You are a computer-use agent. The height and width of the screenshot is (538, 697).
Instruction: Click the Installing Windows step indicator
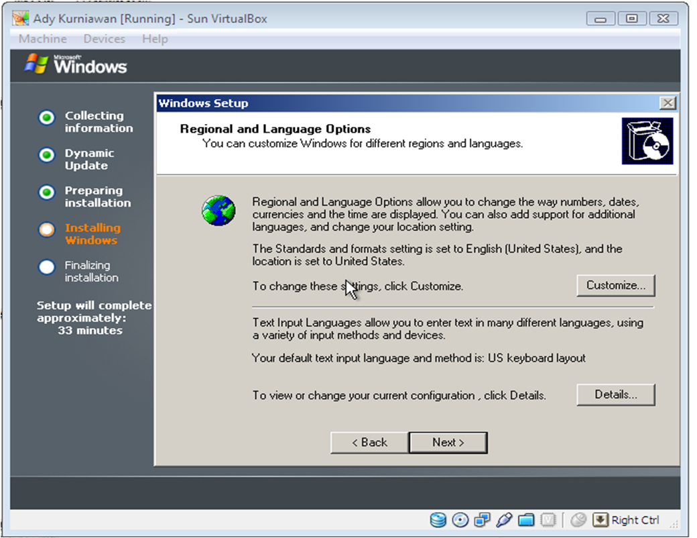point(47,229)
